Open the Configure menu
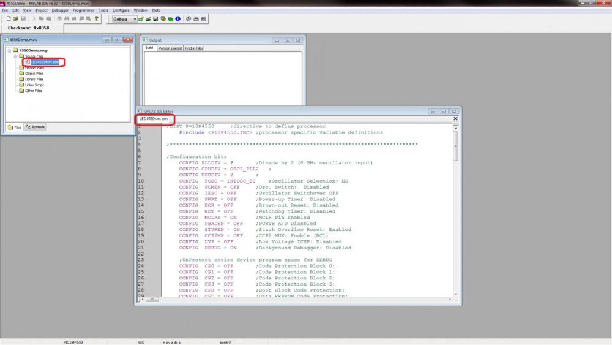Image resolution: width=612 pixels, height=345 pixels. point(121,10)
